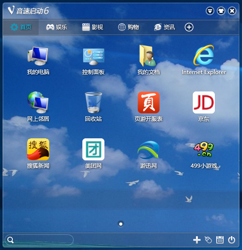This screenshot has height=250, width=242.
Task: Open the 回收站 recycle bin icon
Action: tap(93, 102)
